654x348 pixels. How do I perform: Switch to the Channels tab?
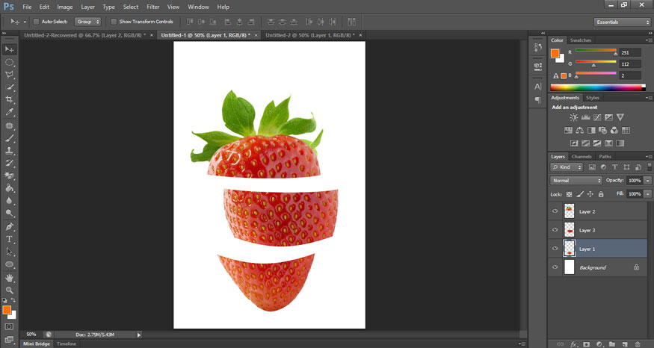pos(582,156)
